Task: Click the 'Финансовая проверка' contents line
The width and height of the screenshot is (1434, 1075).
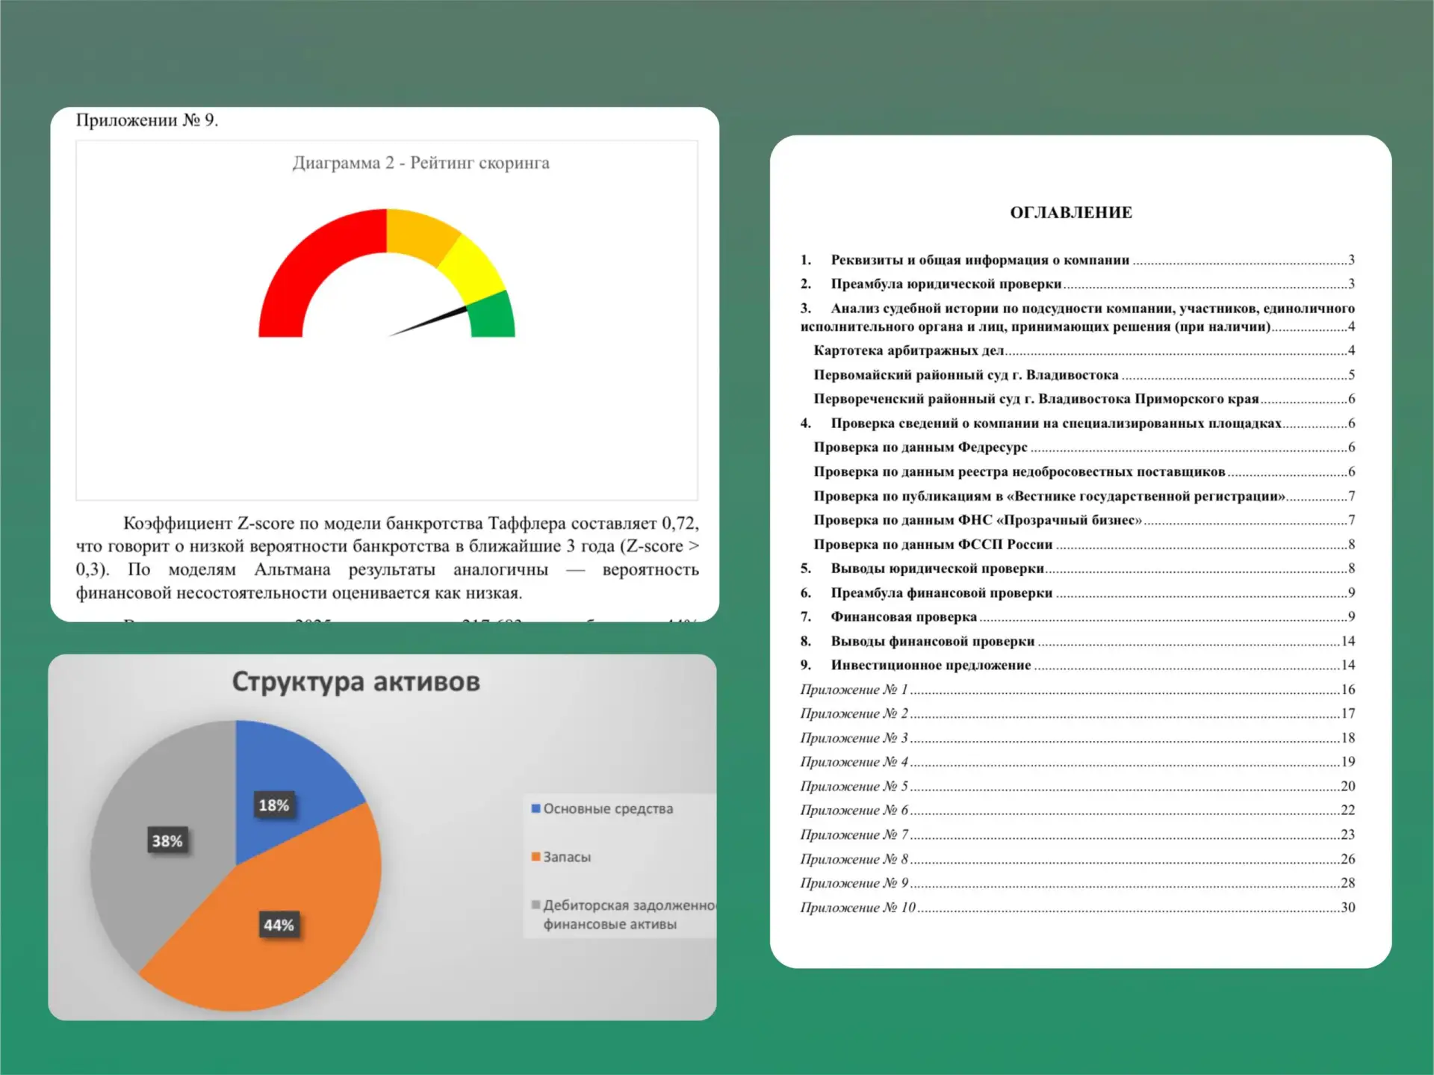Action: [1077, 617]
